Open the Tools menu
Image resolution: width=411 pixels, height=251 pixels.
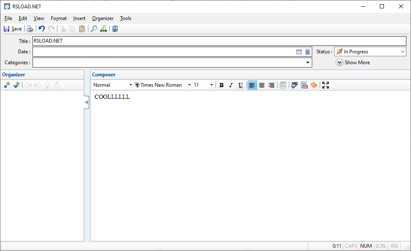[x=125, y=18]
